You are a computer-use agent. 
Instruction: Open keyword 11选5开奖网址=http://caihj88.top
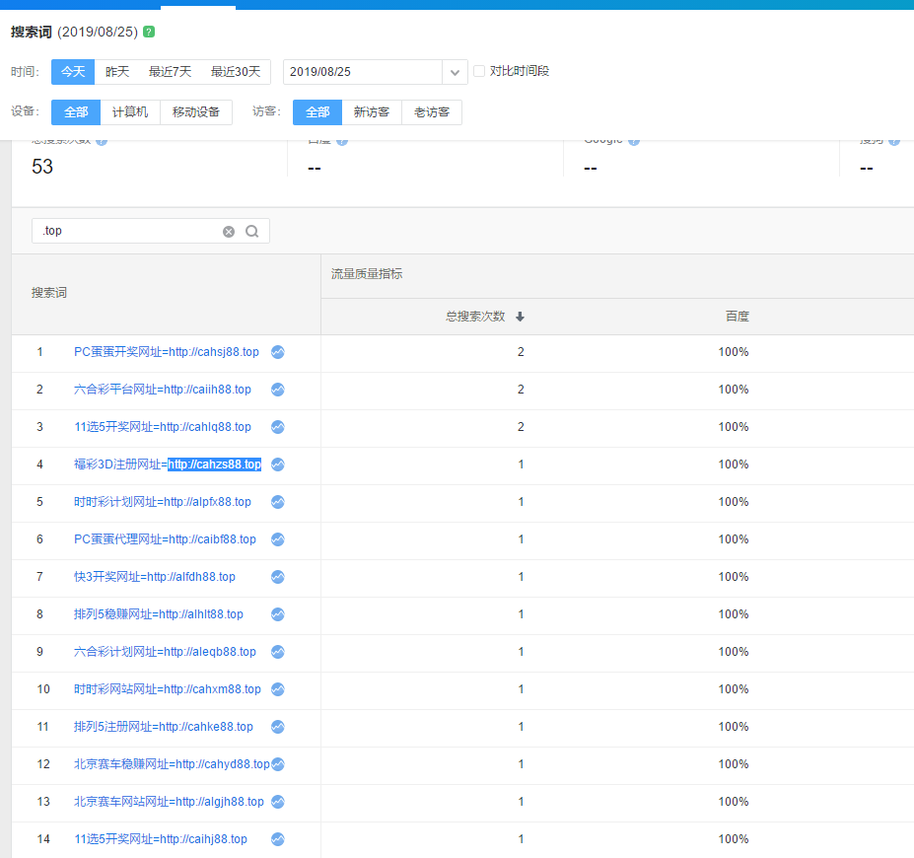tap(161, 839)
